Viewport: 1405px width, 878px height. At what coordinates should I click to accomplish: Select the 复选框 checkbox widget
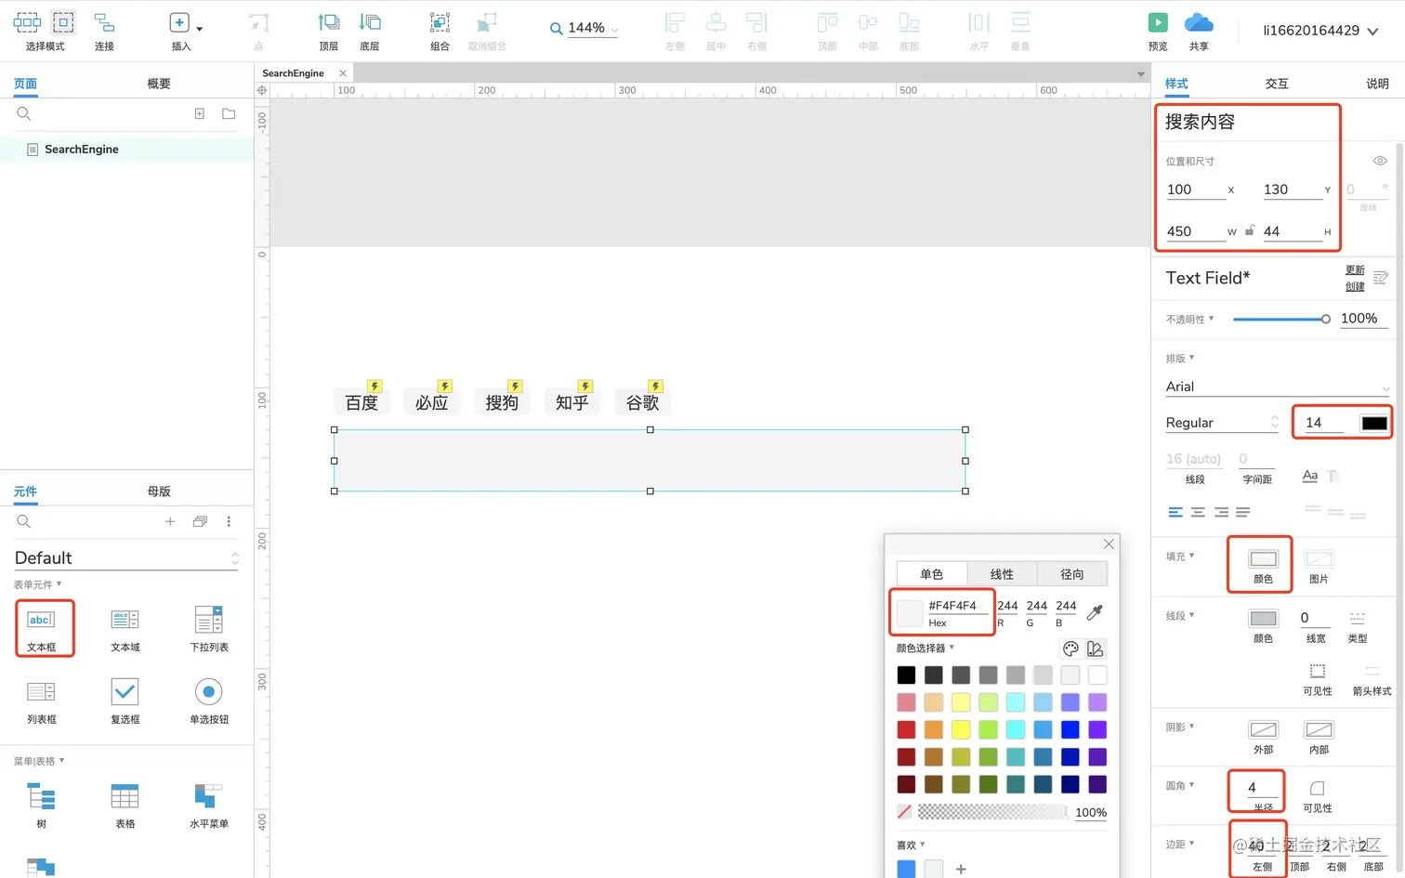125,701
